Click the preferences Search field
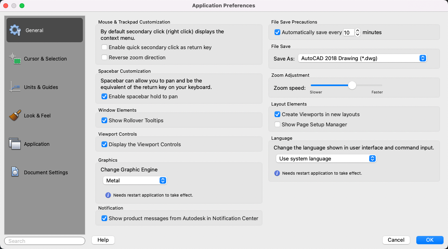448x249 pixels. click(45, 241)
